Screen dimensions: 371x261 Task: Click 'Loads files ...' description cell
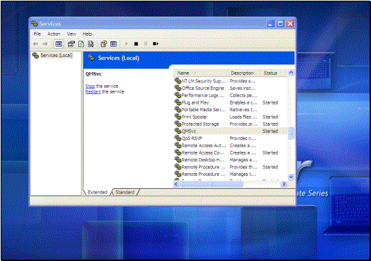tap(243, 117)
